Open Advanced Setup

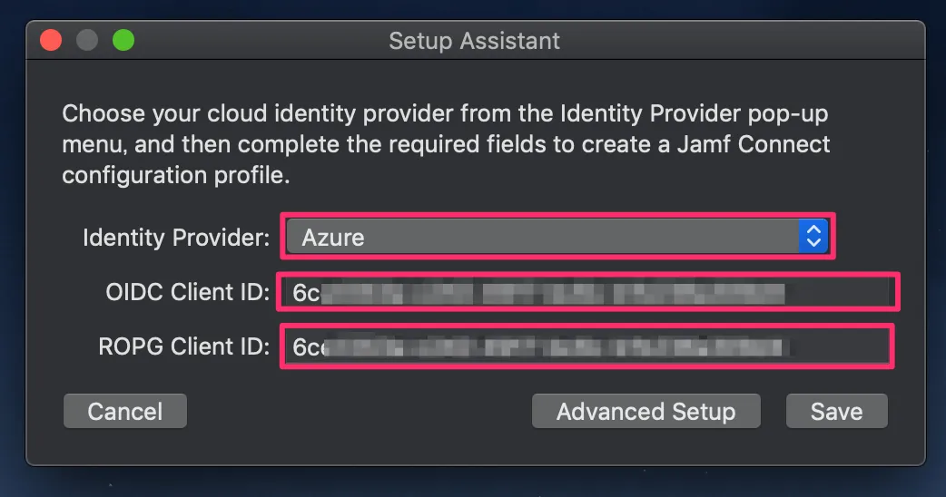click(645, 412)
